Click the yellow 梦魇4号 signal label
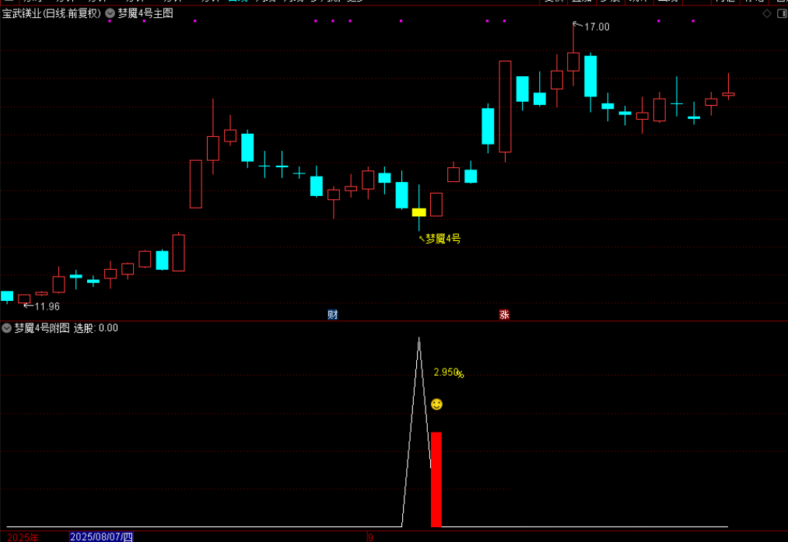 coord(443,239)
